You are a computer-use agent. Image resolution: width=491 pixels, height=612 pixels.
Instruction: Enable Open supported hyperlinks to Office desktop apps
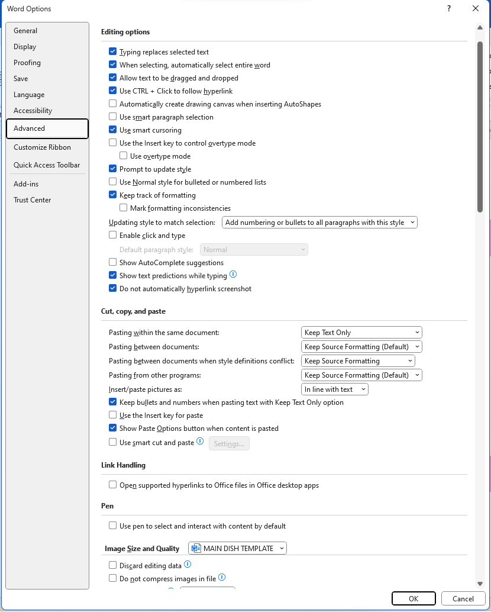point(112,484)
